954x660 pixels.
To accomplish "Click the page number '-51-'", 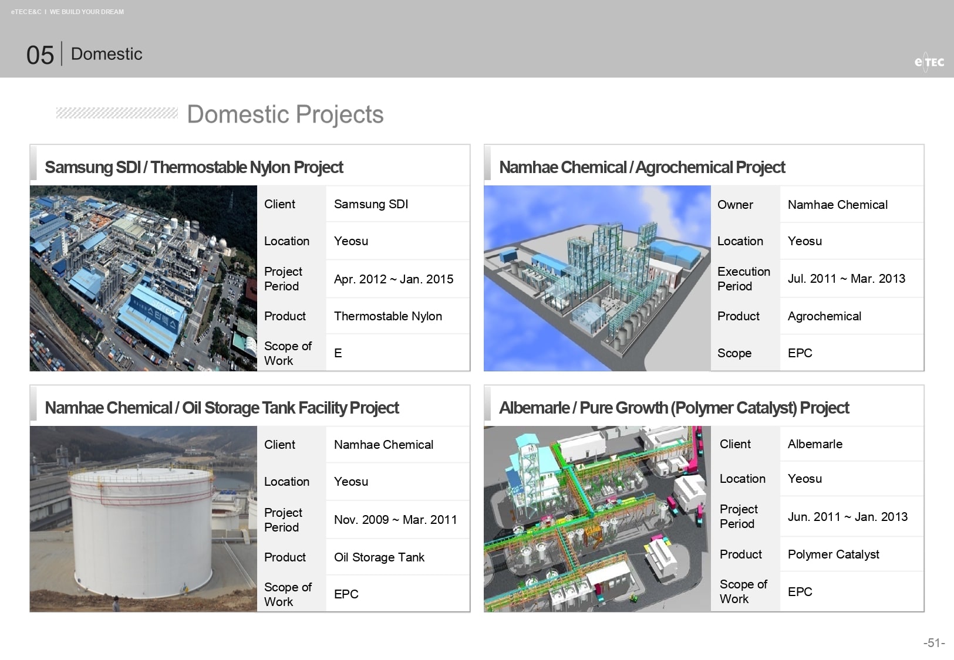I will pyautogui.click(x=934, y=643).
